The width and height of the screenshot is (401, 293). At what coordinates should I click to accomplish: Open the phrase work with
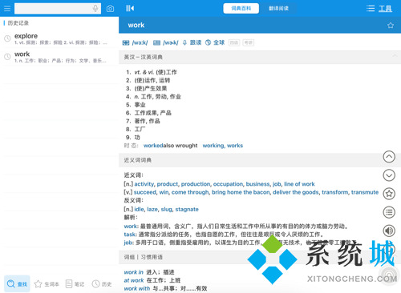click(x=137, y=288)
